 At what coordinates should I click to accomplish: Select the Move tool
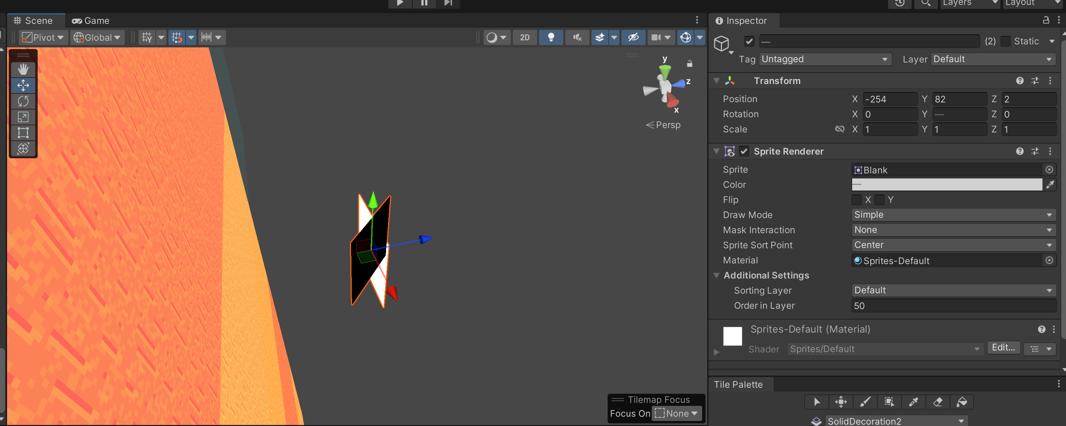tap(23, 86)
